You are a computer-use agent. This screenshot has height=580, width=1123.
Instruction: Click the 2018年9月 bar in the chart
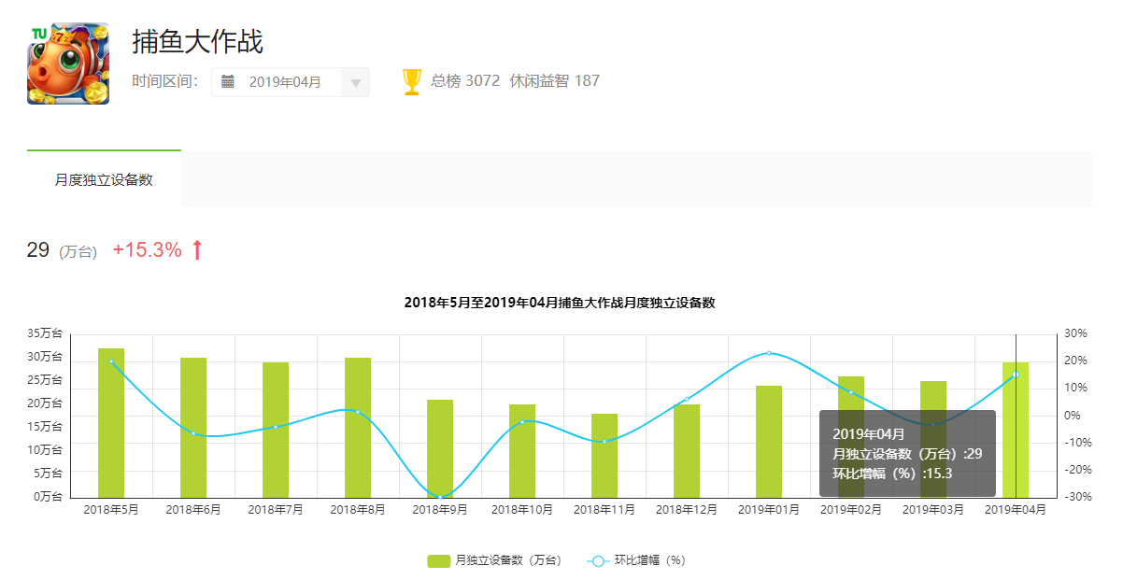[440, 448]
